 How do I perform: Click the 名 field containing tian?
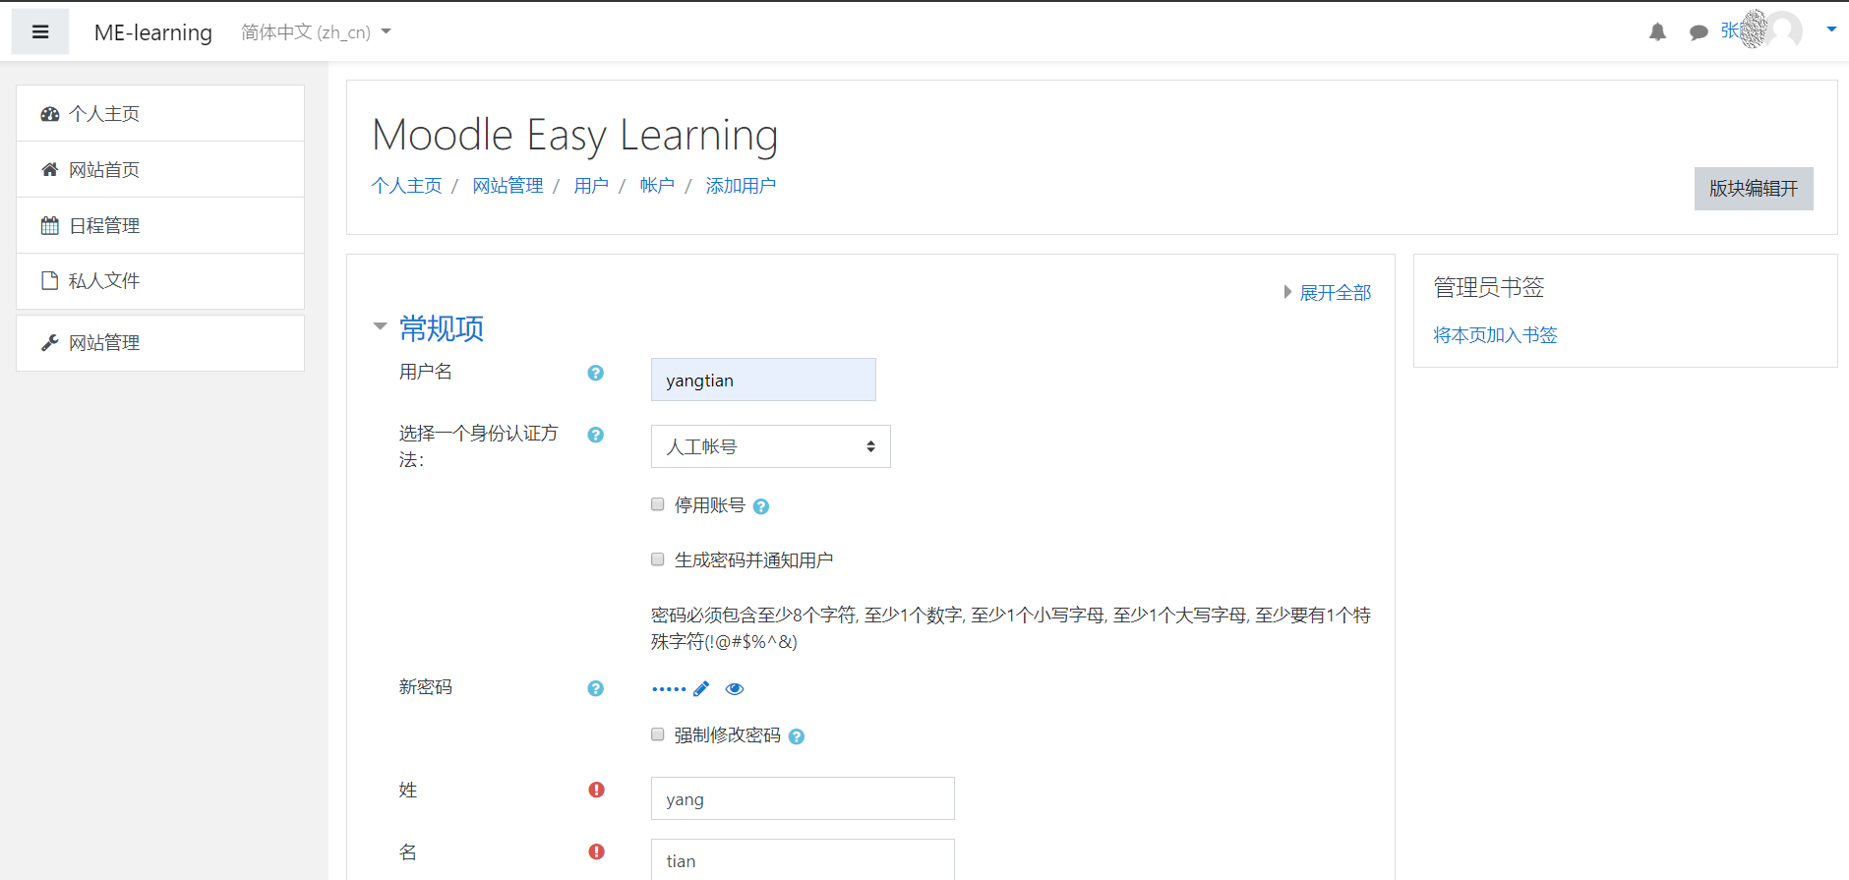coord(803,859)
